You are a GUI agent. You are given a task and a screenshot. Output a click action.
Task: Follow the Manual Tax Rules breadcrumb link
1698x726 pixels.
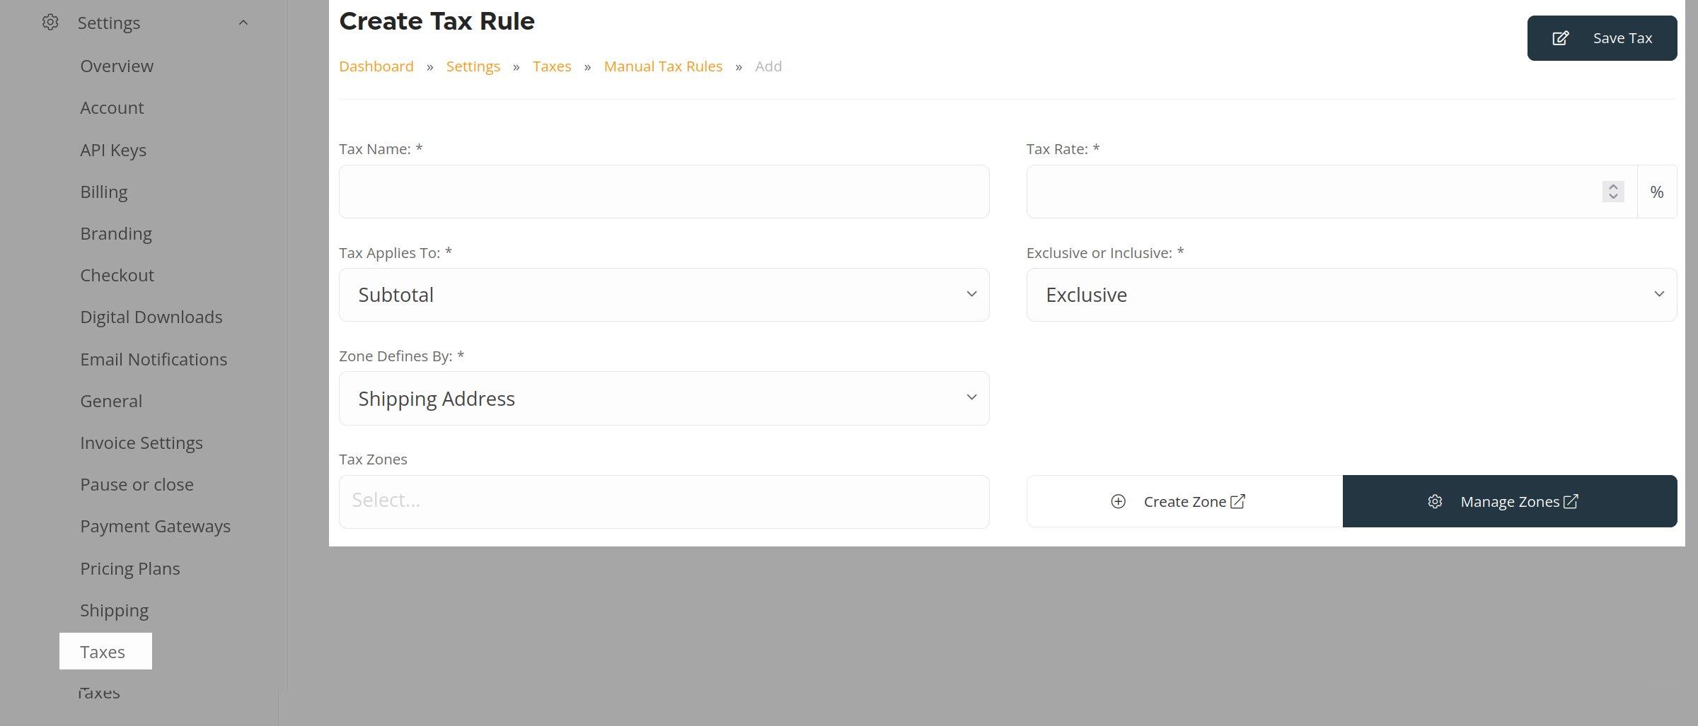click(662, 66)
